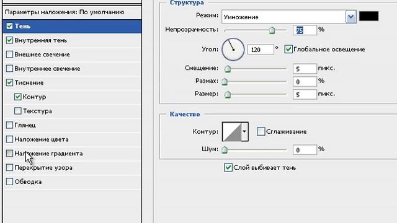Screen dimensions: 397x223
Task: Select the Глянец style row label
Action: point(25,125)
